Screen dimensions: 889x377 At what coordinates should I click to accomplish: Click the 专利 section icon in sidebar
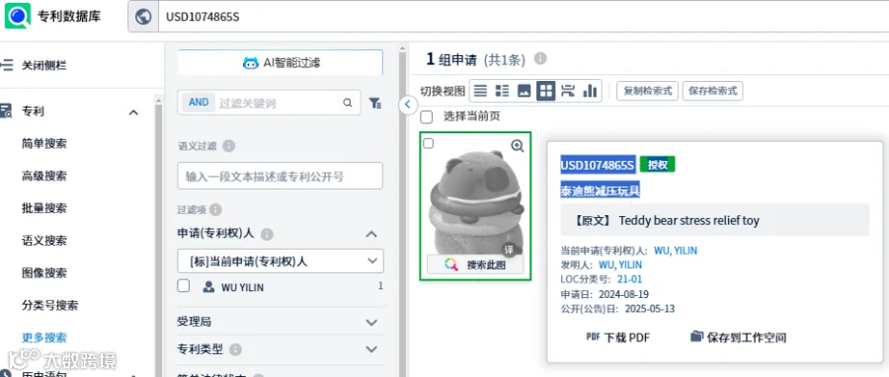(6, 111)
